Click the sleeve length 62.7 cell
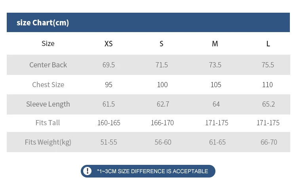The height and width of the screenshot is (191, 297). (163, 104)
